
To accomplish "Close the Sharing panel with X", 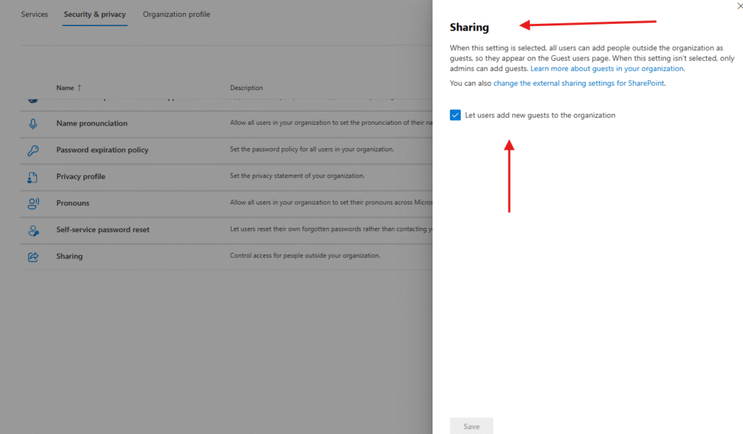I will pos(739,6).
